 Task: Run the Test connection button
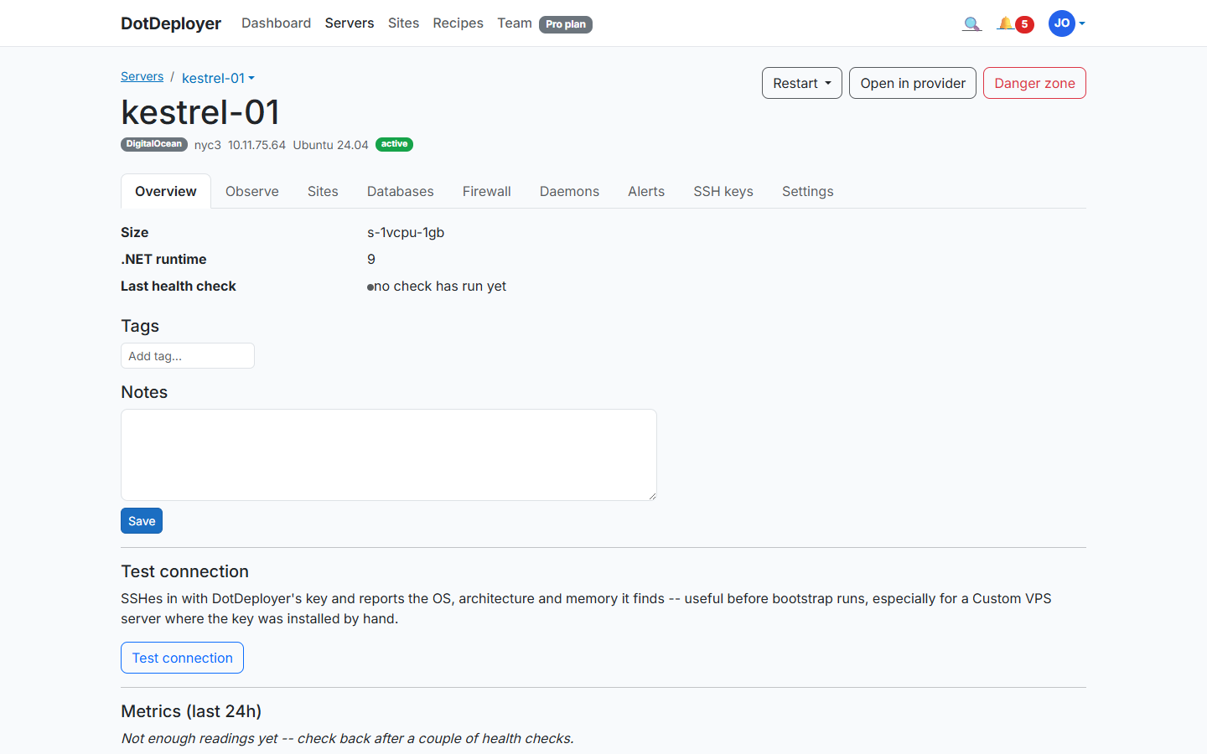pyautogui.click(x=182, y=658)
